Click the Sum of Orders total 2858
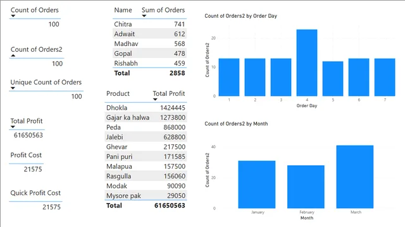This screenshot has width=405, height=227. [177, 73]
